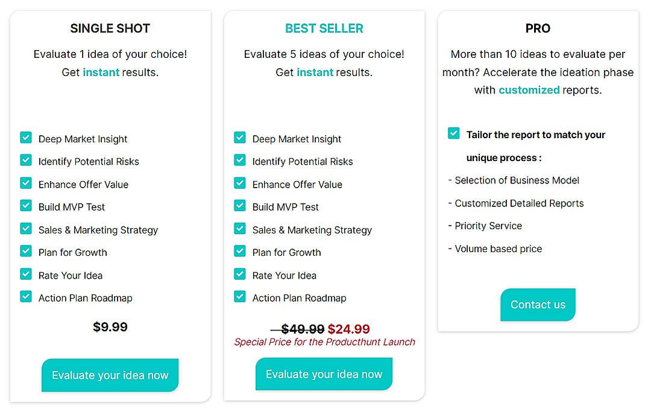Toggle Identify Potential Risks in Single Shot plan
This screenshot has height=409, width=645.
pyautogui.click(x=25, y=161)
